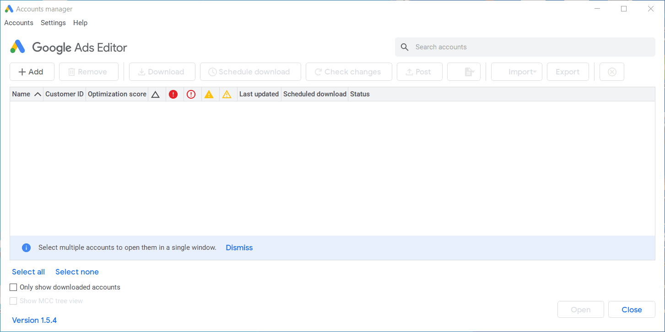Viewport: 665px width, 332px height.
Task: Click the Download toolbar button
Action: pos(162,72)
